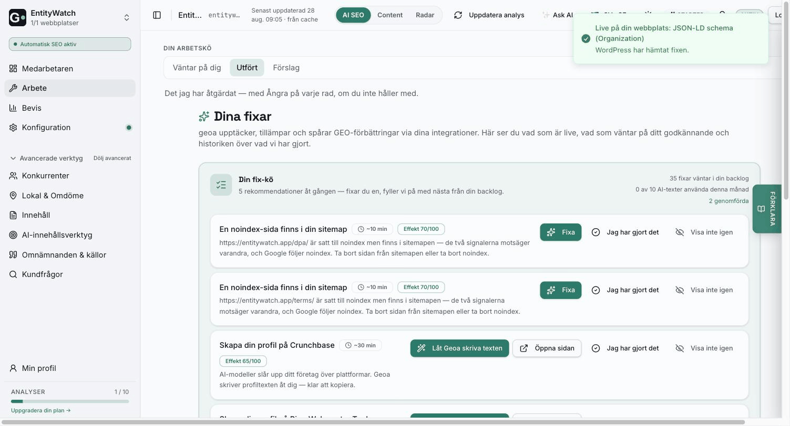The image size is (790, 426).
Task: Click the Effekt 65/100 badge
Action: [x=243, y=361]
